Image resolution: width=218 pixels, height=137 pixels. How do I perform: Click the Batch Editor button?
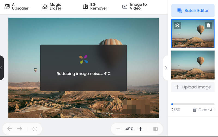[x=193, y=11]
